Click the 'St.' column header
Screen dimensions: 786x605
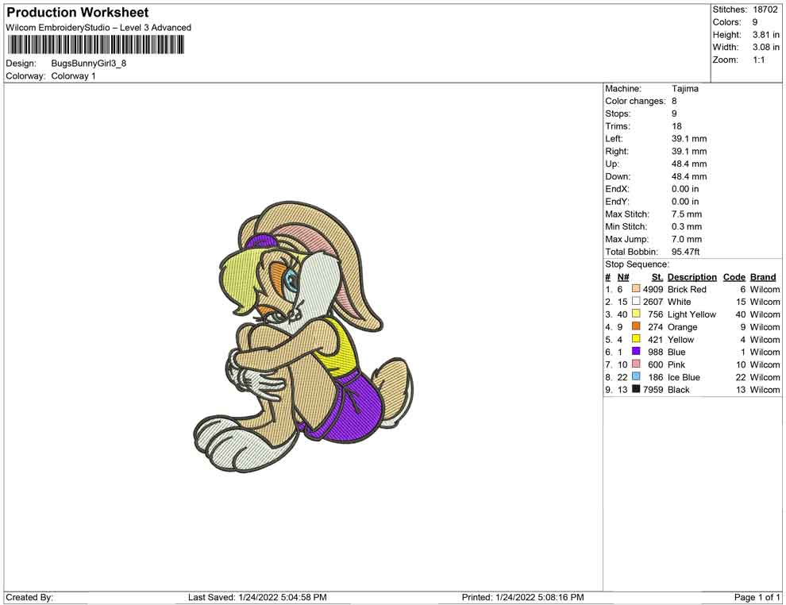click(x=657, y=277)
